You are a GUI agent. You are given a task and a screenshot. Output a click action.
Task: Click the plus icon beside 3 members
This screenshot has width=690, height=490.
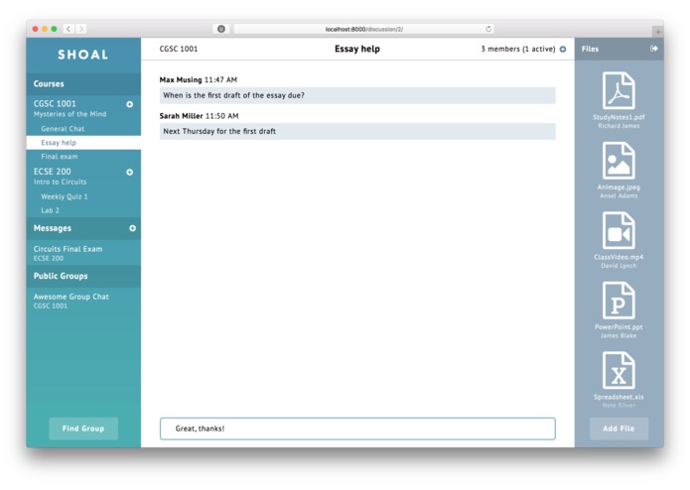tap(563, 50)
